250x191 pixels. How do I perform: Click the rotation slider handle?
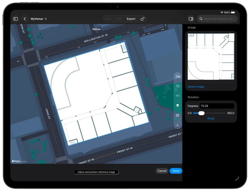tap(201, 113)
